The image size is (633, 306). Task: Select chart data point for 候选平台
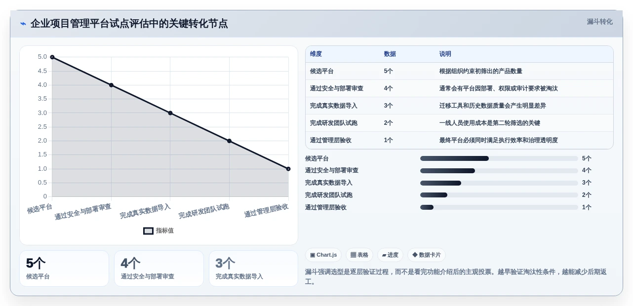(52, 57)
